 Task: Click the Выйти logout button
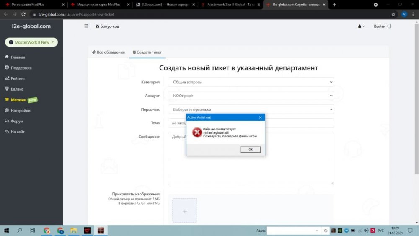(382, 26)
